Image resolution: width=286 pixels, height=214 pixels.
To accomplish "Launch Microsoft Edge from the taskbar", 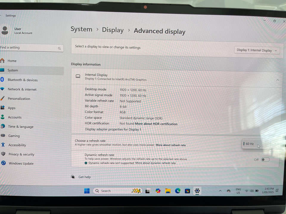I will (x=178, y=191).
